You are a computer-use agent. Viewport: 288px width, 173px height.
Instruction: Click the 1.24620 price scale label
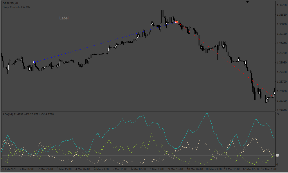coord(282,110)
